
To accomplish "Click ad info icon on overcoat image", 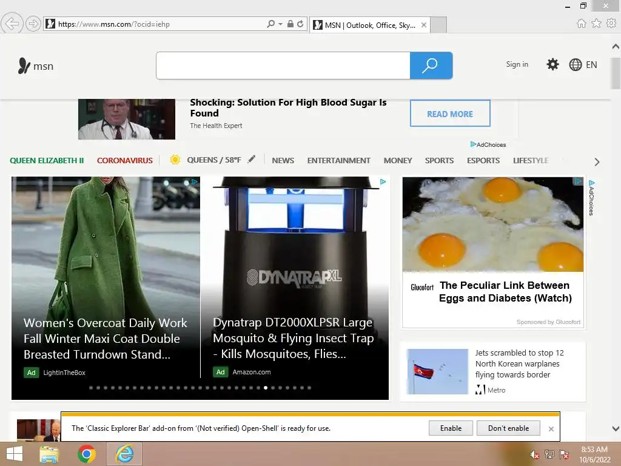I will (x=195, y=181).
